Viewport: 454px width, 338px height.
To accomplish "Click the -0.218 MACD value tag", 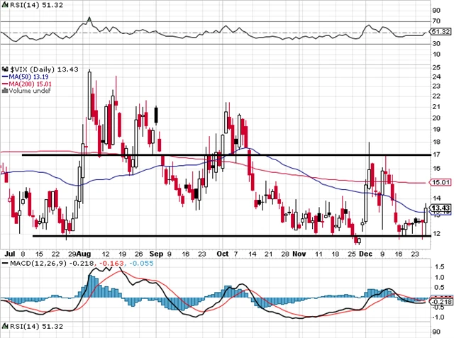I will (x=441, y=301).
